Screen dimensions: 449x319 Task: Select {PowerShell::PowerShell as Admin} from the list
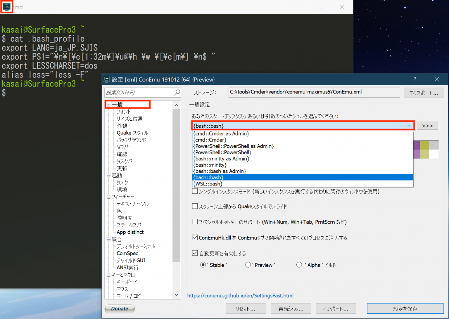tap(233, 146)
